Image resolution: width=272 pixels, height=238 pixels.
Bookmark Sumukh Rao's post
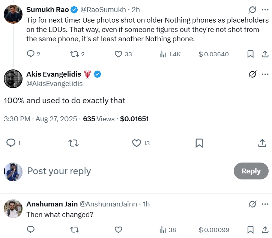pos(251,54)
